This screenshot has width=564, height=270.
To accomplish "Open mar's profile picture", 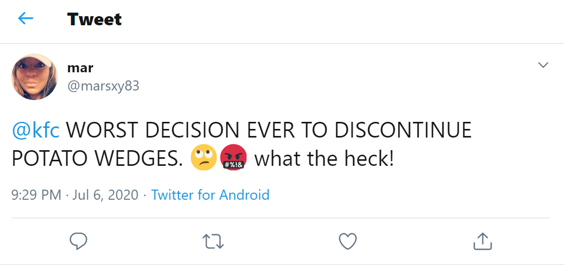I will pos(34,77).
